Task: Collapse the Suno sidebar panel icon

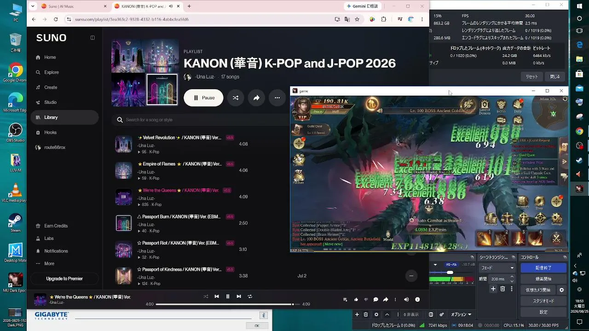Action: point(92,38)
